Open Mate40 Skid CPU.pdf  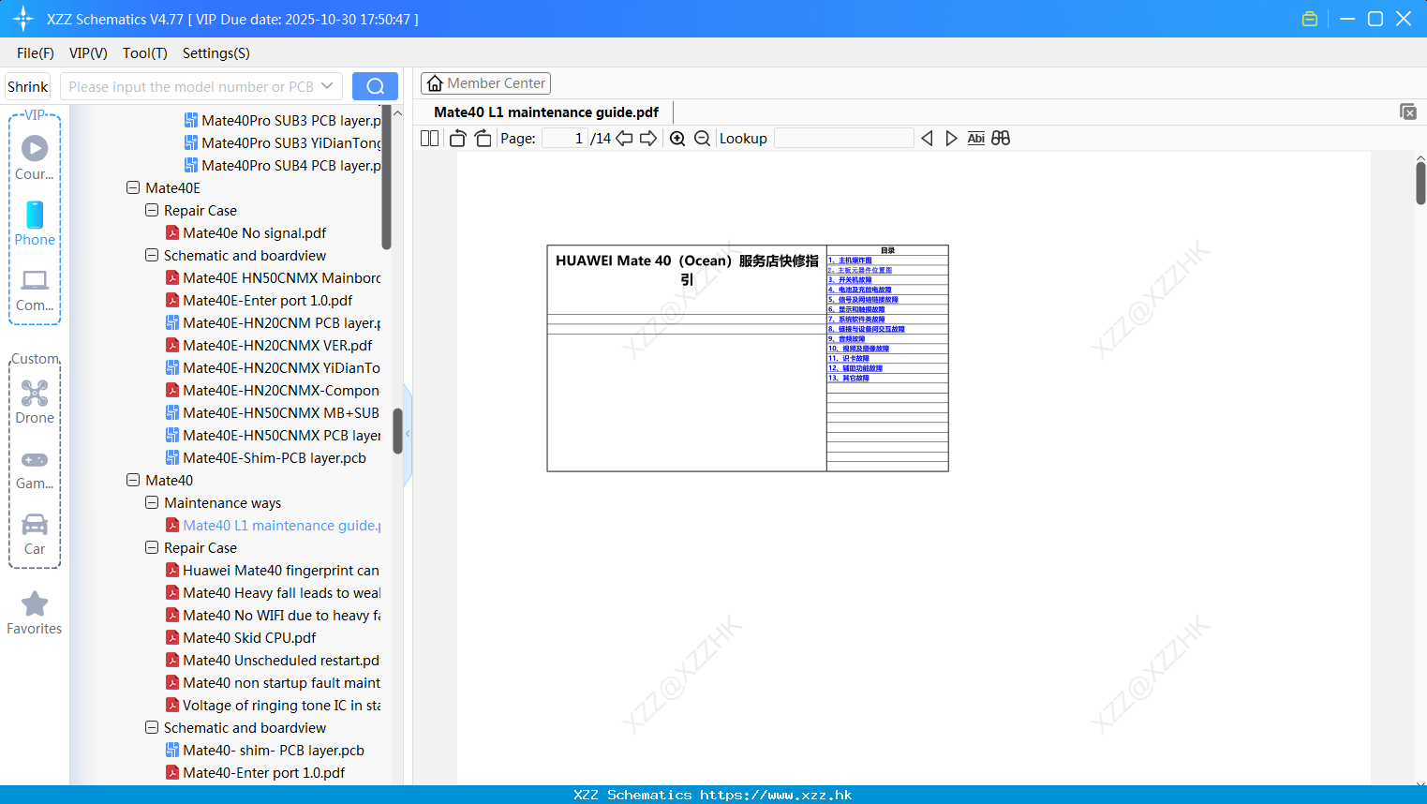(249, 638)
